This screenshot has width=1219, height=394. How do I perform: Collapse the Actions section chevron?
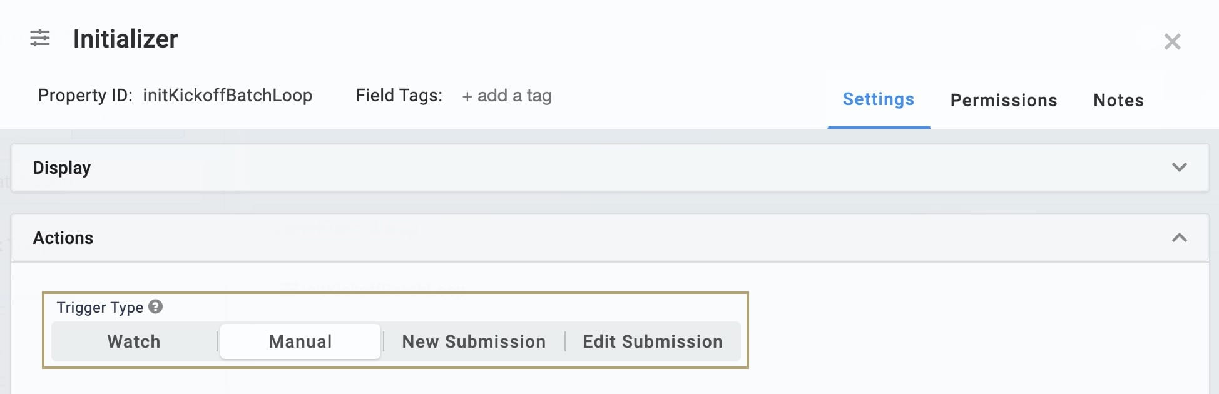click(1179, 238)
